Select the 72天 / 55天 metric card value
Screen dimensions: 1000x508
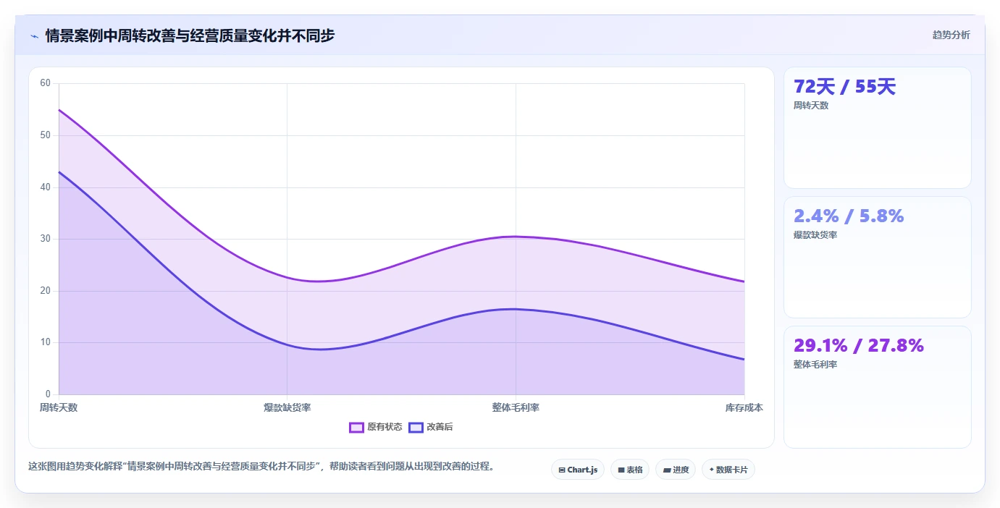845,87
